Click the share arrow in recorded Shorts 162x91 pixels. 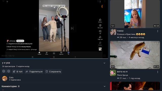pyautogui.click(x=100, y=37)
